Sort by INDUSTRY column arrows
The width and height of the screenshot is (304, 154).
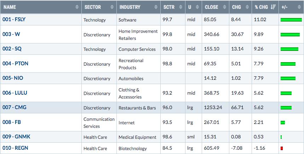pos(156,7)
